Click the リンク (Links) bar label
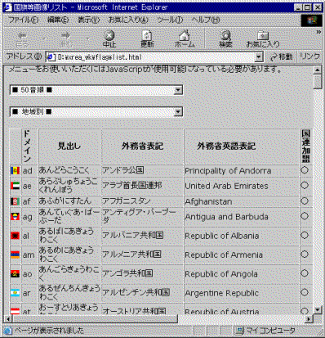Viewport: 325px width, 338px height. (x=309, y=56)
